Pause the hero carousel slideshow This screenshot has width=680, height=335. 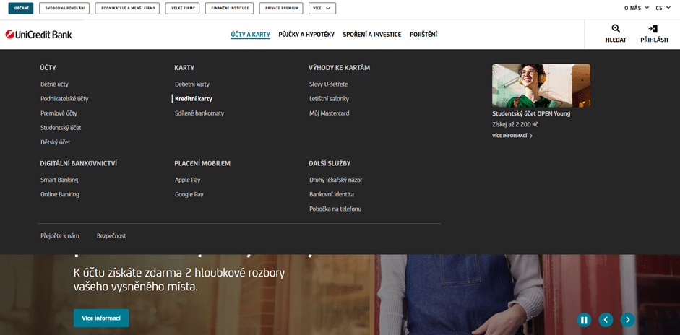point(584,319)
